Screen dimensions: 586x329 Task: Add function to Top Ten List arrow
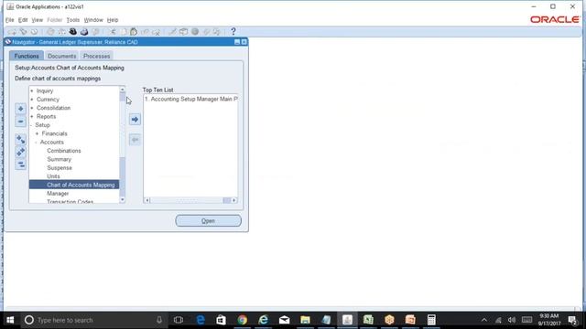tap(135, 120)
